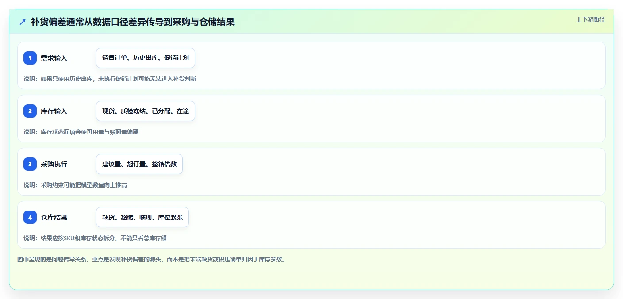Click the 销售订单、历史出库、促销计划 chip
Image resolution: width=623 pixels, height=299 pixels.
(146, 58)
